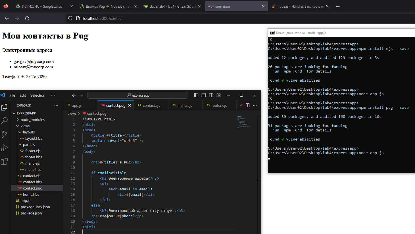Click the code minimap preview
415x234 pixels.
[244, 122]
